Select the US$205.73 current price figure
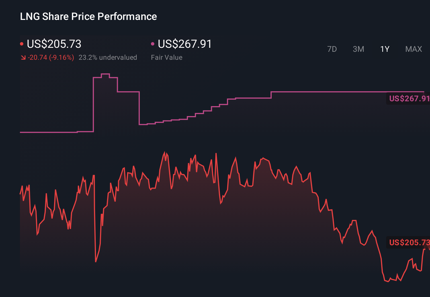The width and height of the screenshot is (430, 297). pos(54,44)
